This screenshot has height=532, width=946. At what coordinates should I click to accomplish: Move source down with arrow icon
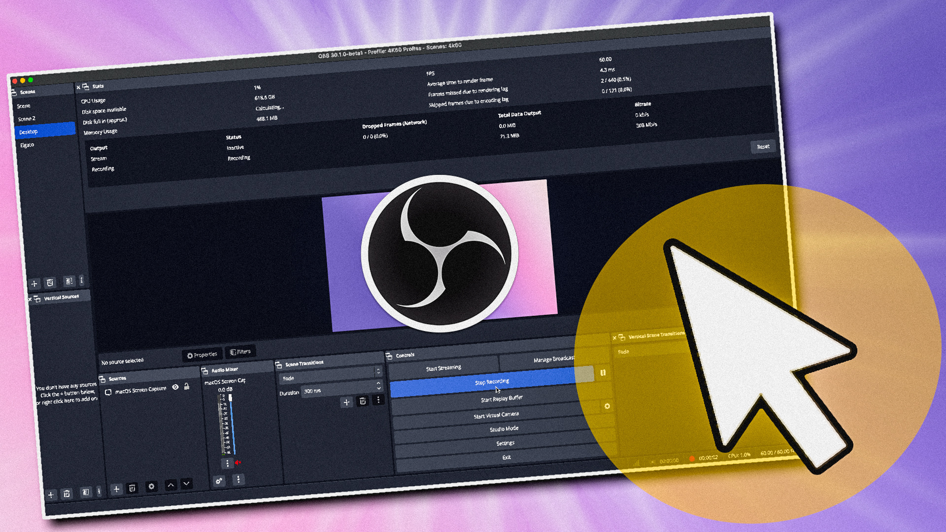[186, 484]
